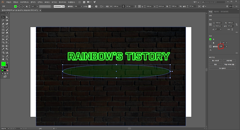The width and height of the screenshot is (240, 130).
Task: Toggle flip horizontal in Properties panel
Action: point(228,30)
